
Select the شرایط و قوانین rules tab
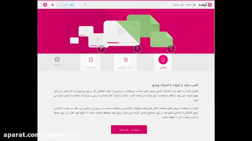[x=125, y=62]
